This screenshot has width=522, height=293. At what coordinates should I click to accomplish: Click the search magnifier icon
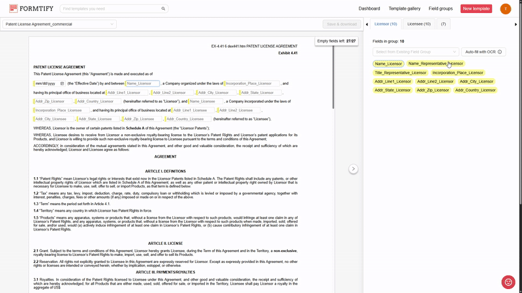(x=163, y=8)
